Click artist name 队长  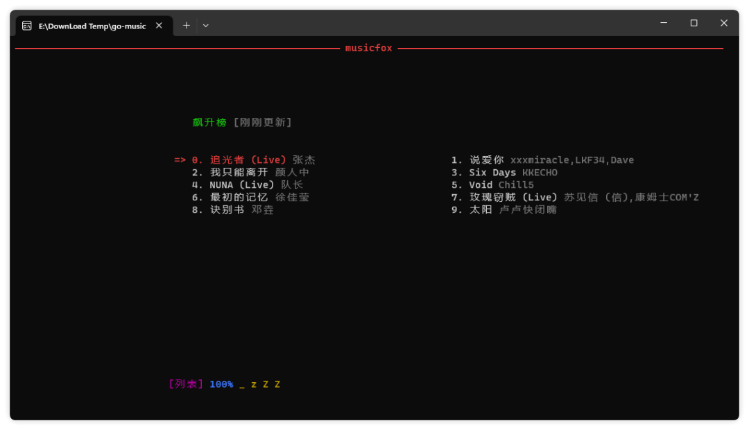(292, 185)
